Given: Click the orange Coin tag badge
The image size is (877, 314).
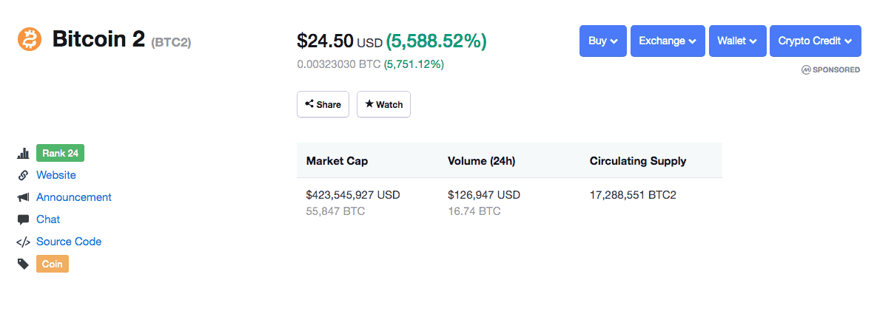Looking at the screenshot, I should point(52,264).
